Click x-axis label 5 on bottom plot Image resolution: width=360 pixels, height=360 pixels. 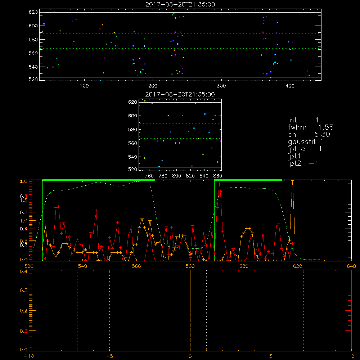271,356
